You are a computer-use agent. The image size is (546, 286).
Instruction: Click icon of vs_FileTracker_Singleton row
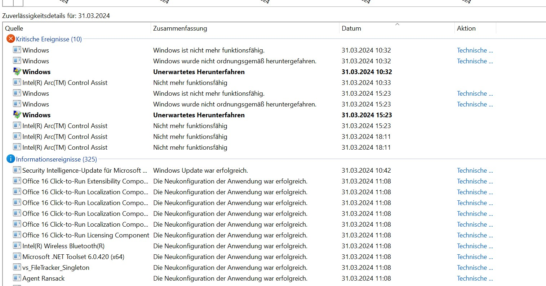click(x=17, y=267)
